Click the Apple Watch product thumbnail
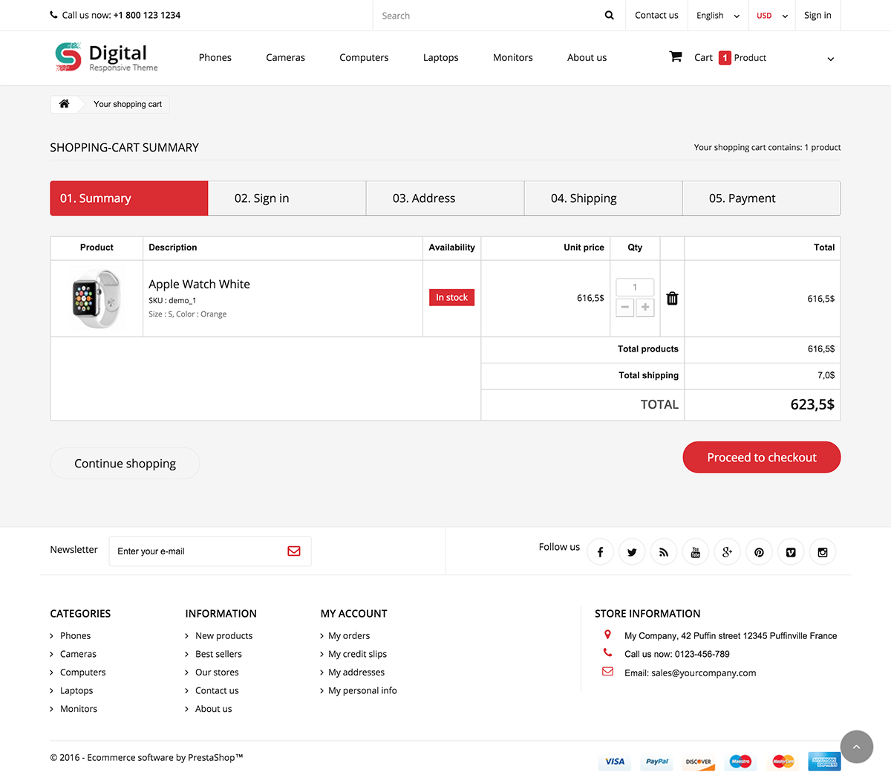891x781 pixels. (97, 299)
